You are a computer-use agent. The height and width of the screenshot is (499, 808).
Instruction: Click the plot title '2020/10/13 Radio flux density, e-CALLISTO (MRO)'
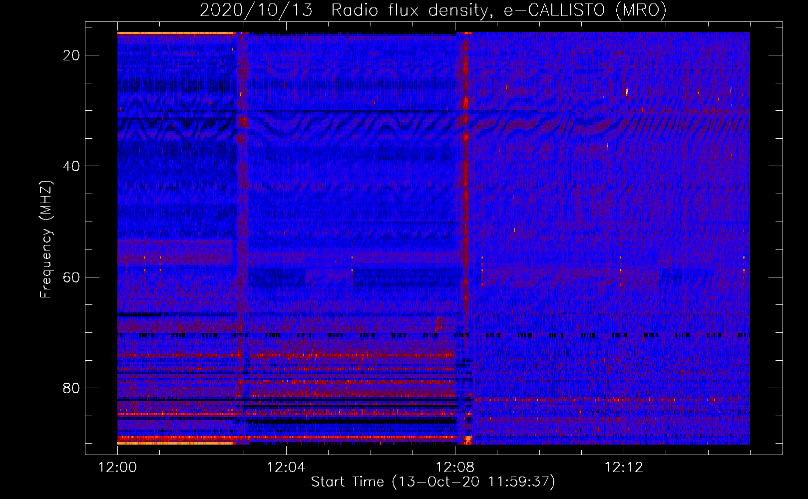point(433,10)
